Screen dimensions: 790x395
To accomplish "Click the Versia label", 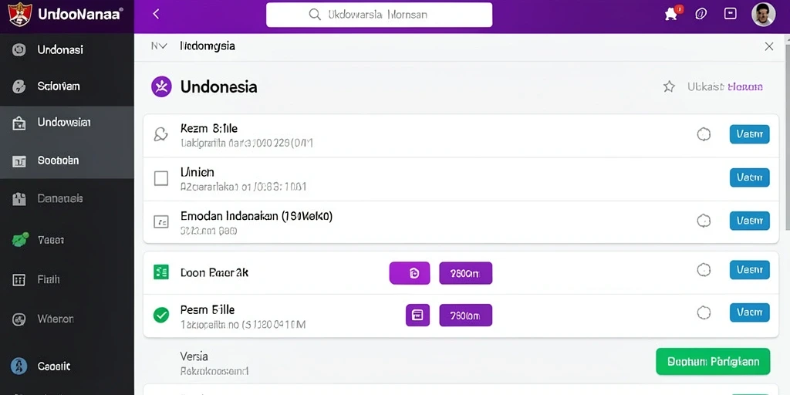I will [194, 356].
